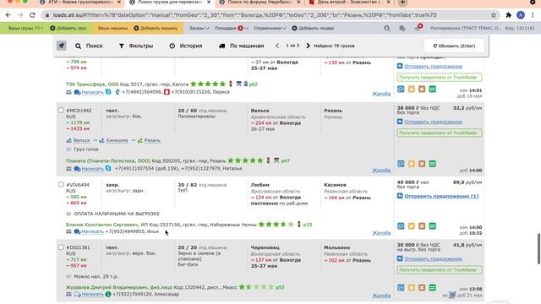The width and height of the screenshot is (541, 304).
Task: Open the notifications icon with red badge
Action: [418, 28]
